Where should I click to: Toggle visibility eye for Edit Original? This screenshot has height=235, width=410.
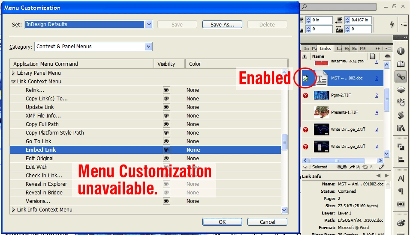(166, 159)
